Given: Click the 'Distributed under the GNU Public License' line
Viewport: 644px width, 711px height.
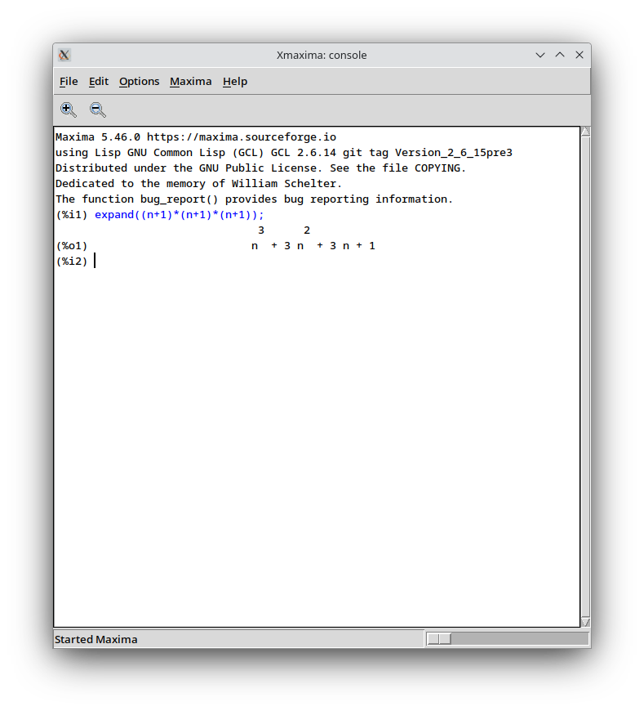Looking at the screenshot, I should click(260, 168).
